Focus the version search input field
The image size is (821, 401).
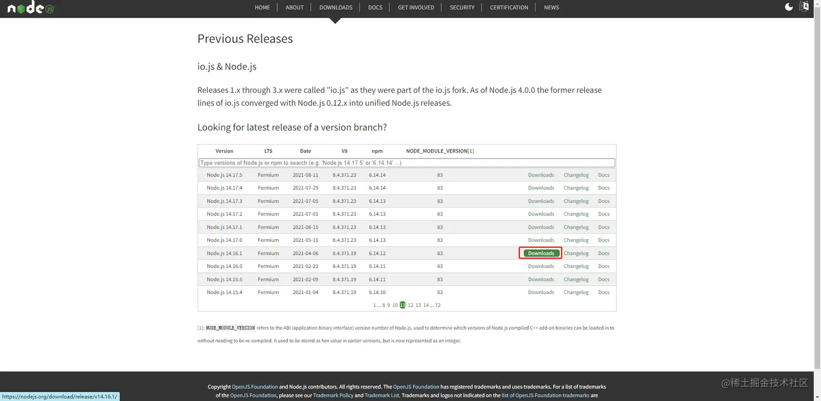[x=407, y=163]
